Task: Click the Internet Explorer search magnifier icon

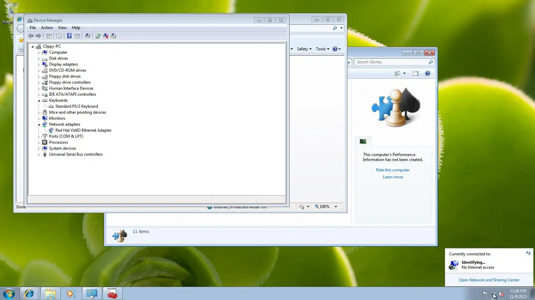Action: 335,28
